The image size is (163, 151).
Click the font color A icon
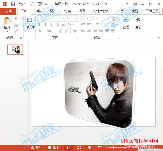click(40, 31)
